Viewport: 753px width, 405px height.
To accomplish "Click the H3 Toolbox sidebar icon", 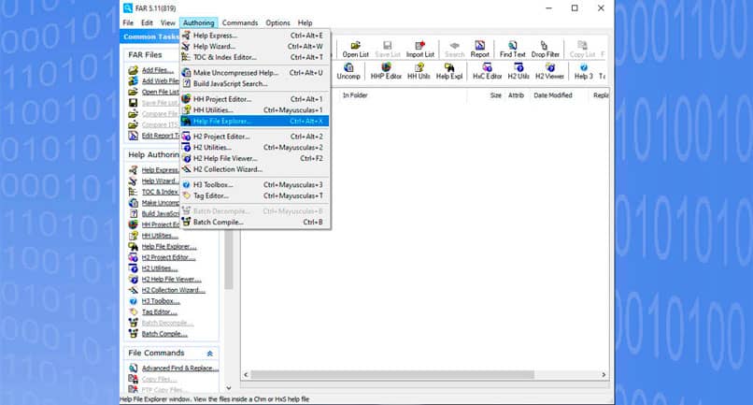I will click(133, 301).
